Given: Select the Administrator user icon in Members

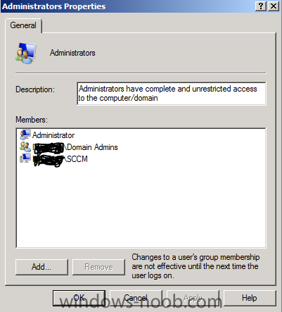Looking at the screenshot, I should [x=25, y=135].
